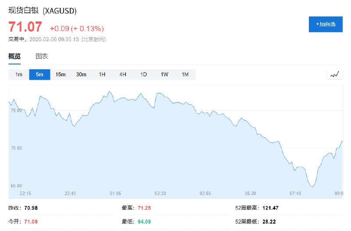
Task: Switch to the 概览 tab
Action: (14, 56)
